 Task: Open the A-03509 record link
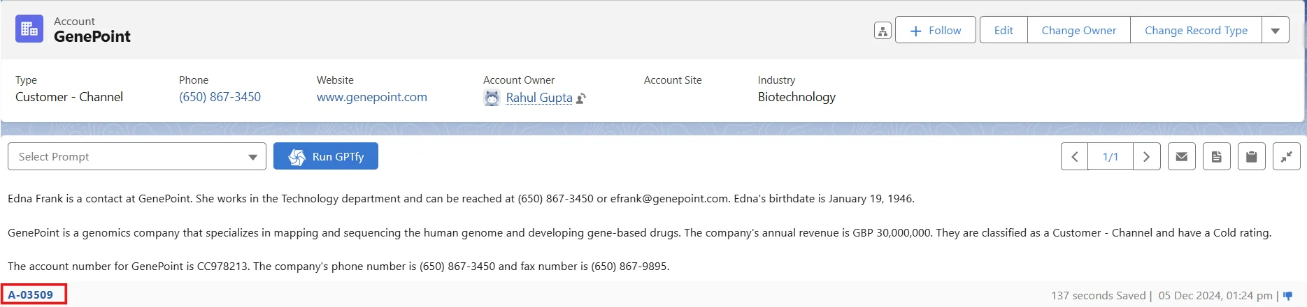(31, 294)
